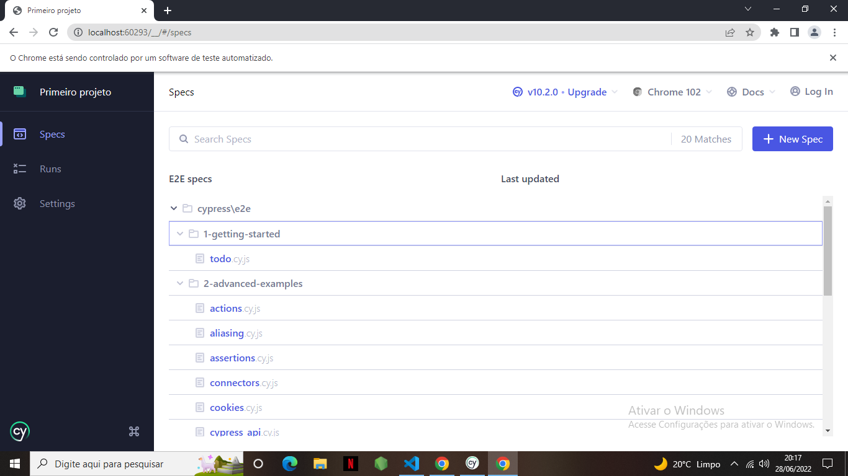Image resolution: width=848 pixels, height=476 pixels.
Task: Collapse the cypress\e2e folder chevron
Action: tap(174, 209)
